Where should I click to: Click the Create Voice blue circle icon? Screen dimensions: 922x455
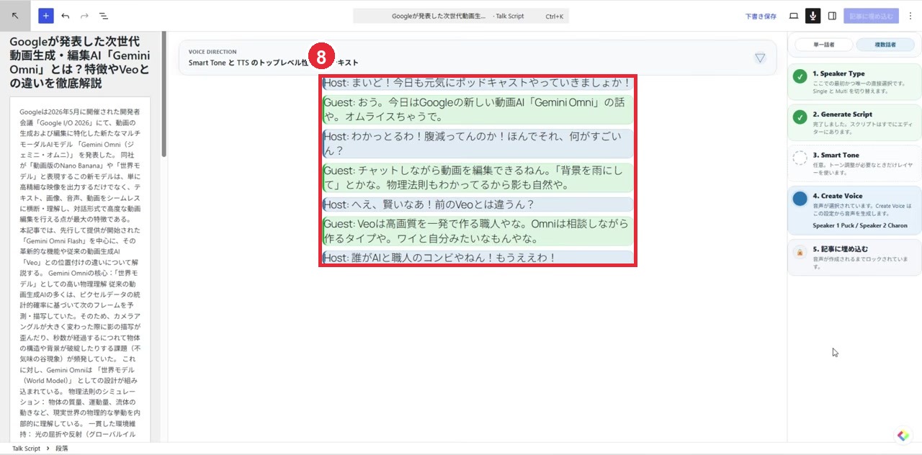[800, 199]
